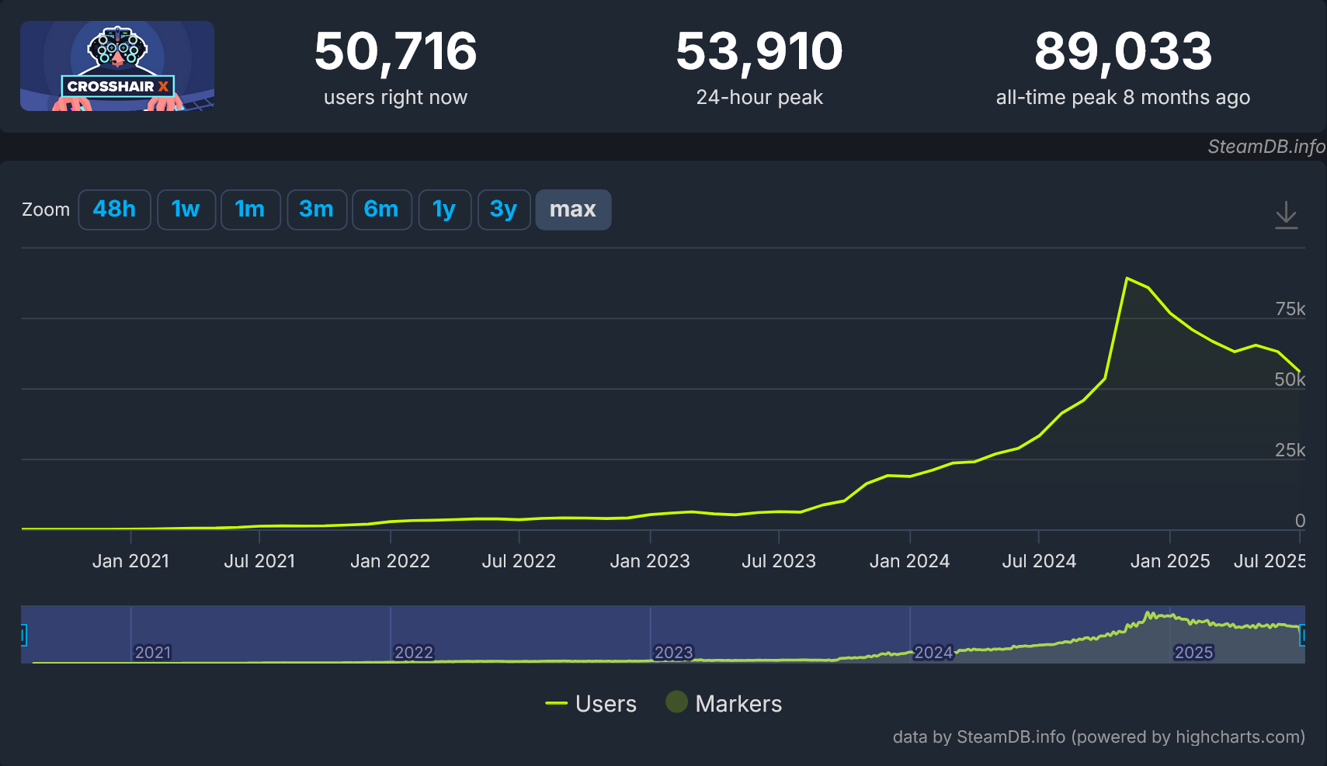Click 2023 in the navigator timeline
Viewport: 1327px width, 766px height.
point(673,653)
